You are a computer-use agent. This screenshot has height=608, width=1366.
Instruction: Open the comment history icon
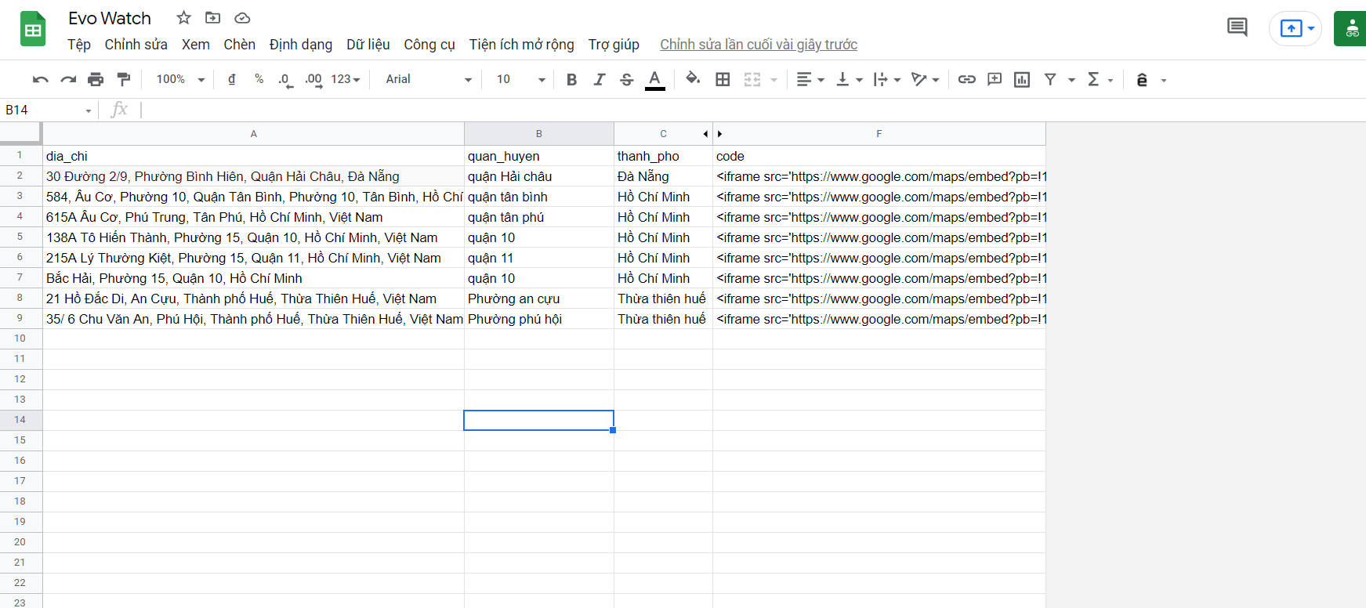(x=1237, y=27)
